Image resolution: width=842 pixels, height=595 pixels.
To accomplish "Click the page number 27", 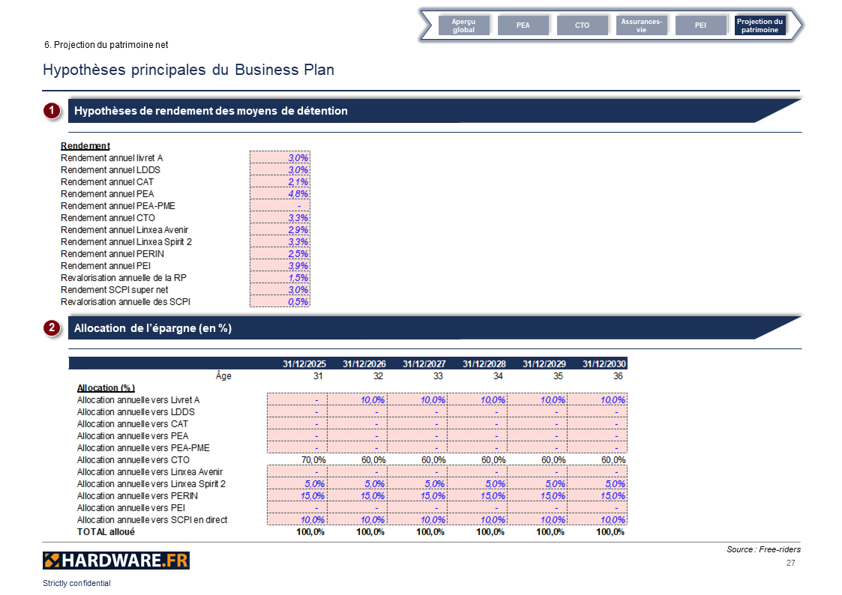I will point(790,563).
